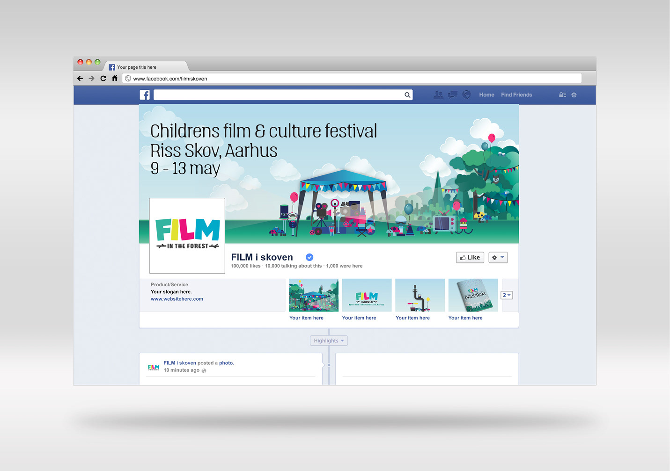Click 'Your item here' under tent thumbnail
670x471 pixels.
click(306, 318)
